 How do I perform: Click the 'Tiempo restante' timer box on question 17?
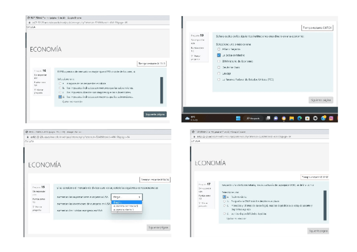click(315, 177)
